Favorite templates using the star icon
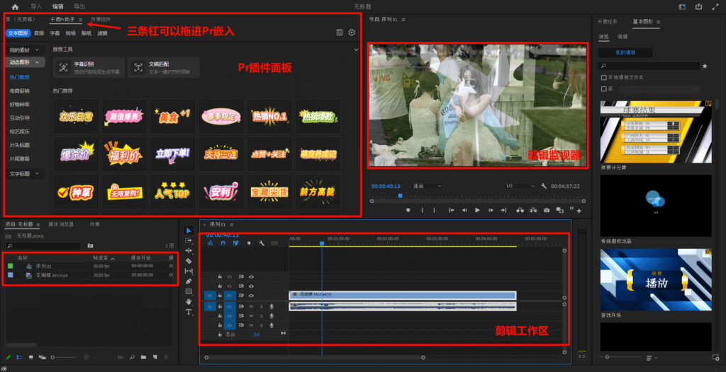The height and width of the screenshot is (372, 726). pyautogui.click(x=705, y=66)
